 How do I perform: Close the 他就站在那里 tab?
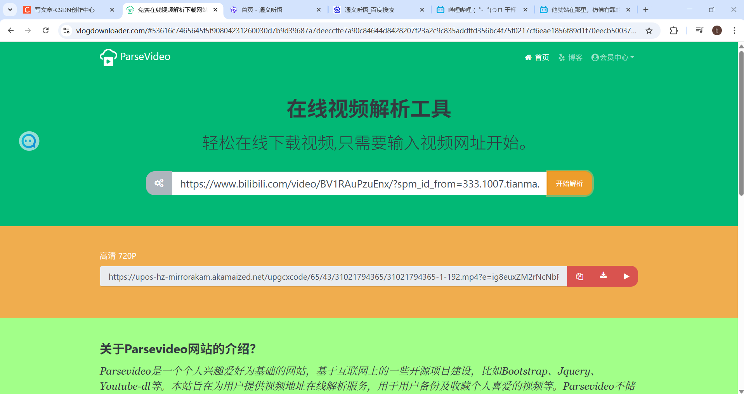click(628, 10)
